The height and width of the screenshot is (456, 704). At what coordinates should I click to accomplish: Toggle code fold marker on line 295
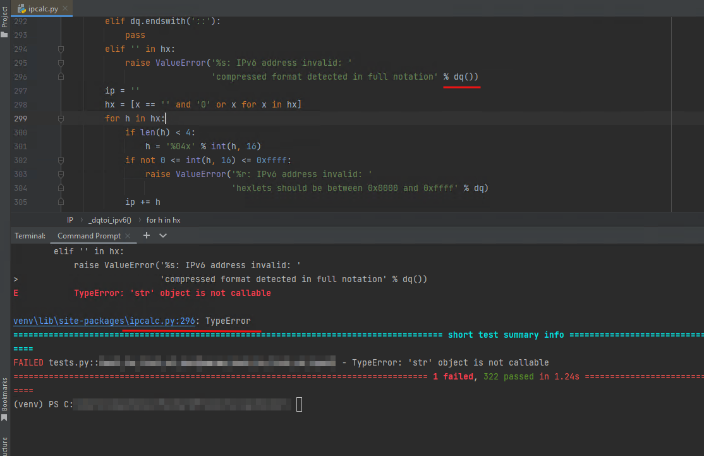[61, 63]
